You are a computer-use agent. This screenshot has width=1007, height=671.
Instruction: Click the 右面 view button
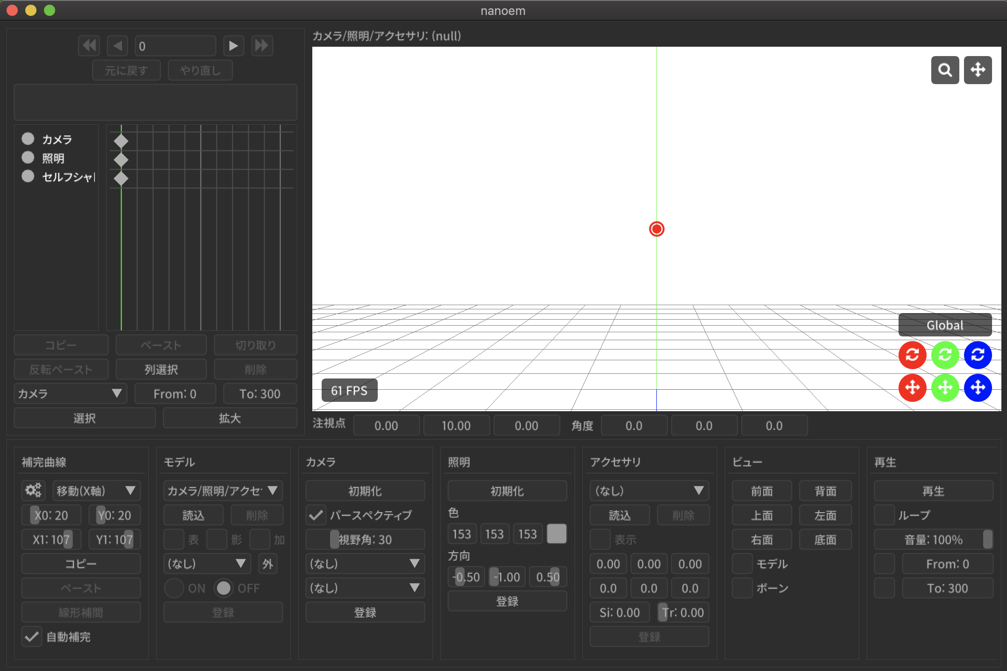coord(762,539)
